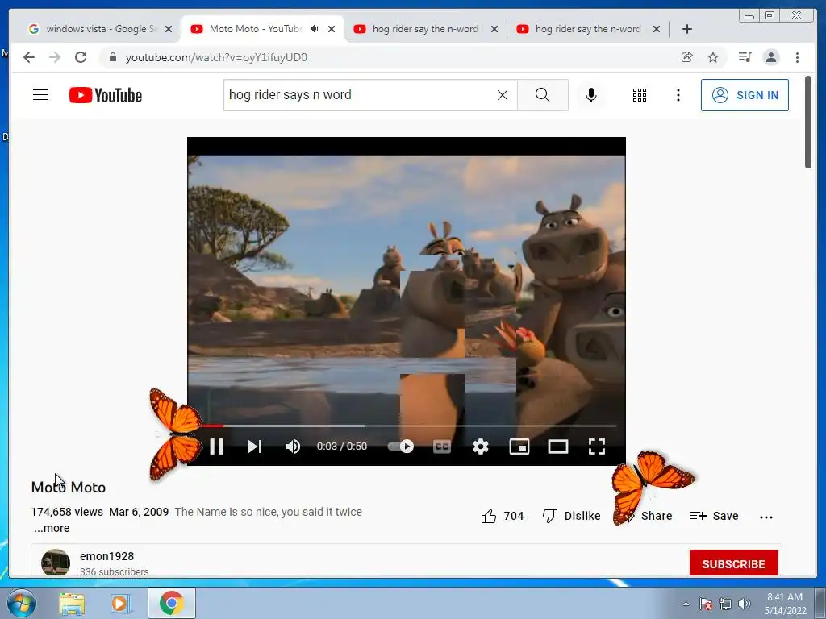The width and height of the screenshot is (826, 619).
Task: Switch to windows vista Google tab
Action: click(100, 29)
